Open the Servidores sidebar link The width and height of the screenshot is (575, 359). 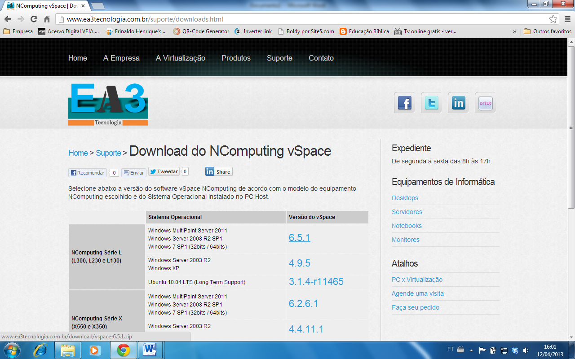[x=407, y=212]
